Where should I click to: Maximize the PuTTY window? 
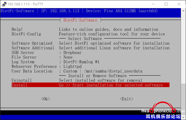(x=166, y=4)
